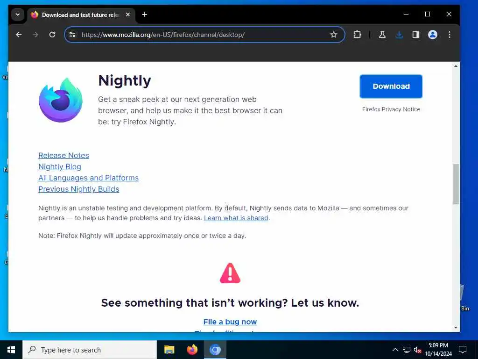Bookmark this page with the star icon

333,35
